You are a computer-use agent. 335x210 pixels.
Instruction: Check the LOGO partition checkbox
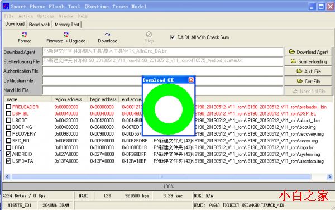tap(8, 147)
